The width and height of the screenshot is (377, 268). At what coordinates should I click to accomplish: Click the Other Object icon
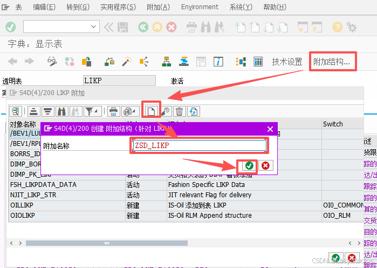coord(86,62)
